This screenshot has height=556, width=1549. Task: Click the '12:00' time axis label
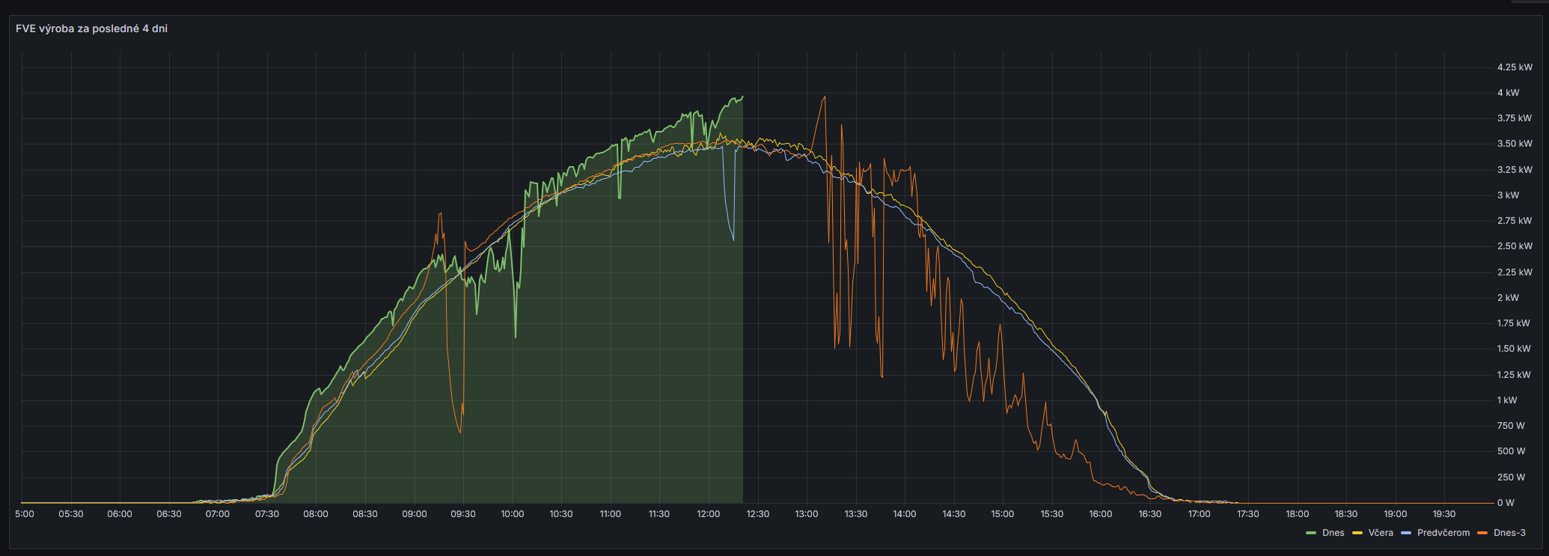click(x=709, y=514)
